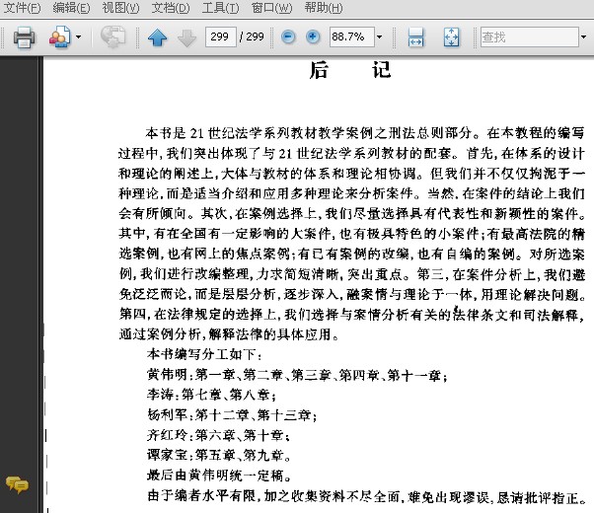Click the zoom percentage field 88.7%
Screen dimensions: 594x513
click(x=352, y=37)
